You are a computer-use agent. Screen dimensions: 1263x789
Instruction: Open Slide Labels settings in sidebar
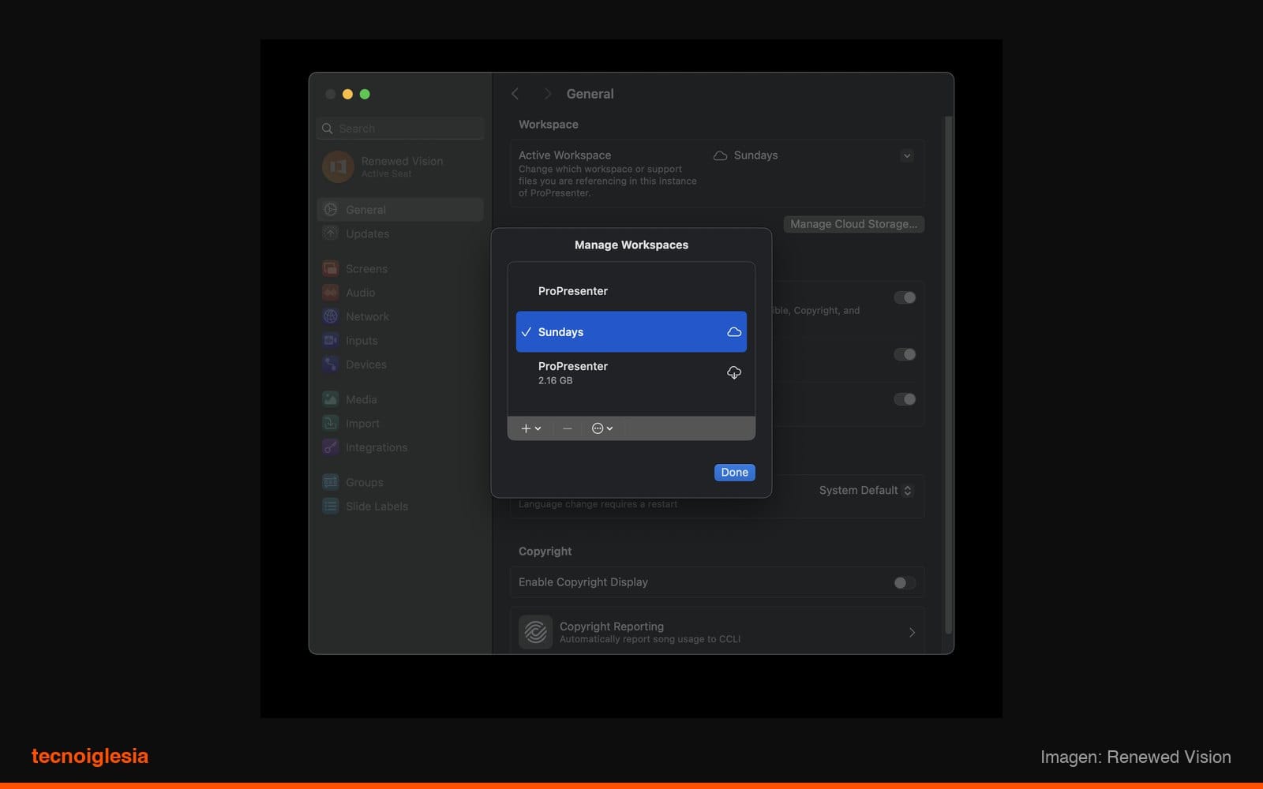coord(400,507)
